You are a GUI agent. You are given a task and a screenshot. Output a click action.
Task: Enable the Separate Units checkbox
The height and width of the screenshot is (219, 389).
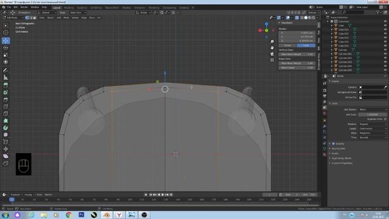click(385, 119)
